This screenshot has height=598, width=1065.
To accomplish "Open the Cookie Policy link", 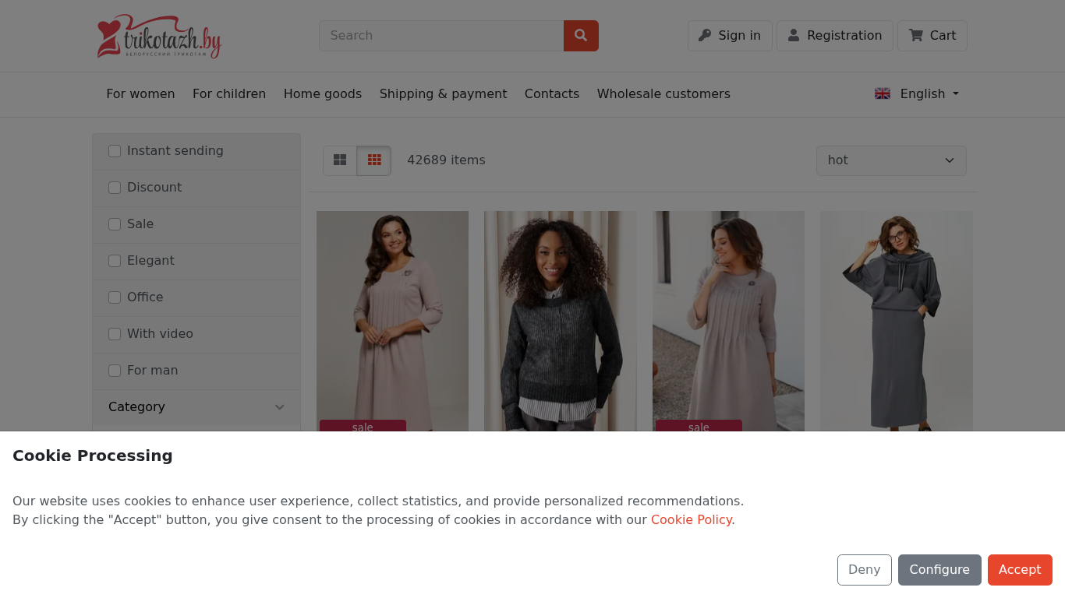I will 691,519.
